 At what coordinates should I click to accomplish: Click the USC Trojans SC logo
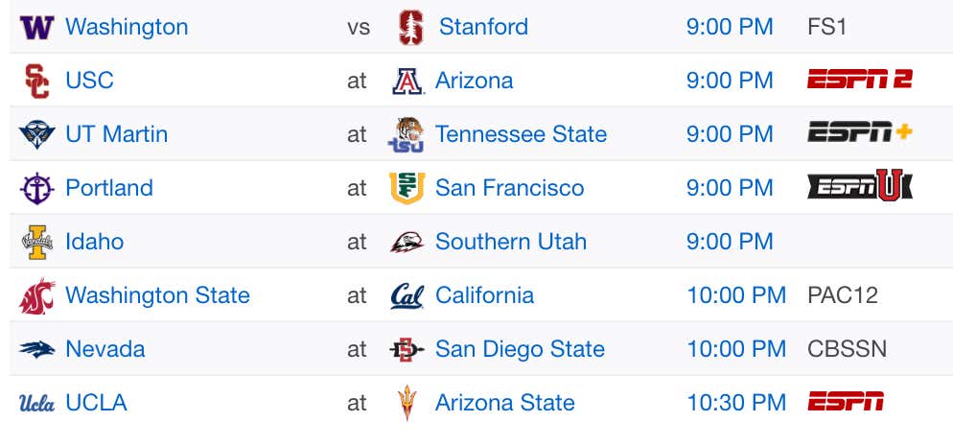(x=37, y=81)
